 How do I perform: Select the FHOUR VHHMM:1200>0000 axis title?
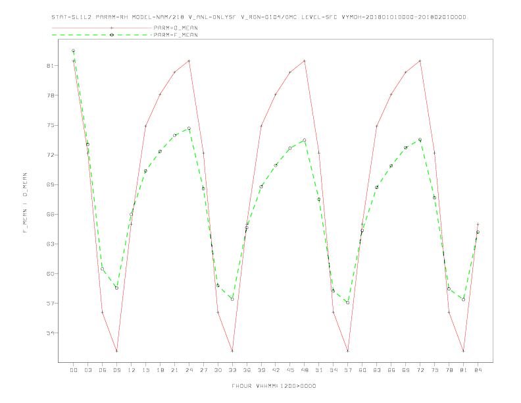click(x=274, y=386)
